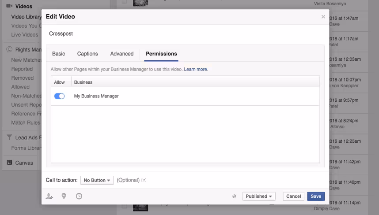Click the Cancel button

293,196
